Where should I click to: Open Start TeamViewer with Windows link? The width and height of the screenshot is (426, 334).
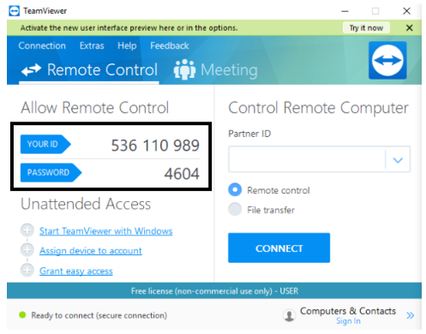tap(105, 231)
